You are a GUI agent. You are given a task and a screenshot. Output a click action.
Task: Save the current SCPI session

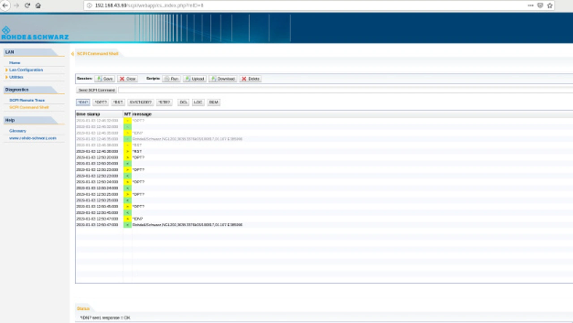[105, 79]
